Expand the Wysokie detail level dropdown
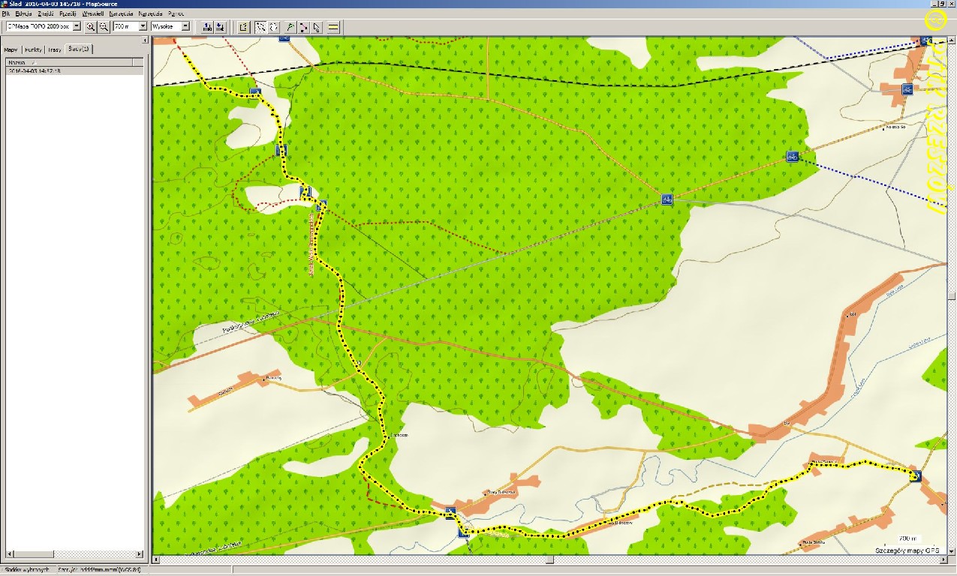This screenshot has width=957, height=576. point(185,27)
